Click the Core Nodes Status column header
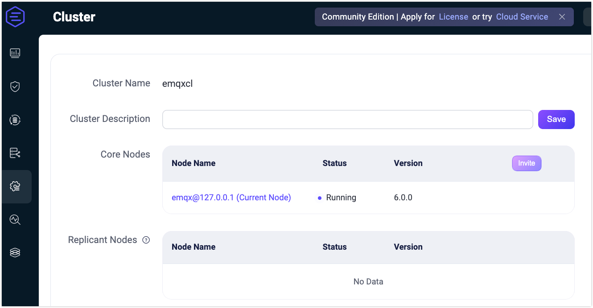 [x=334, y=163]
